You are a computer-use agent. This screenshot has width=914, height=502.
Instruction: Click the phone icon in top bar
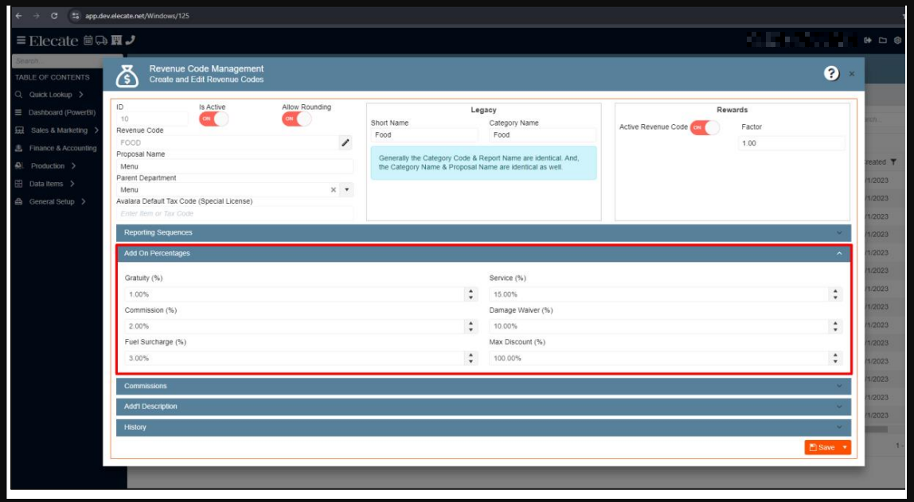(x=131, y=41)
